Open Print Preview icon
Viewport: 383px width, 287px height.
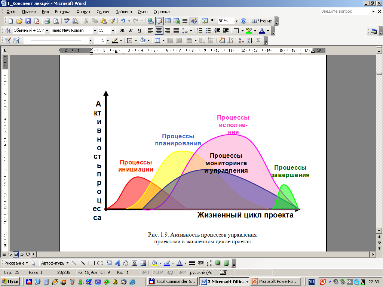click(x=56, y=21)
